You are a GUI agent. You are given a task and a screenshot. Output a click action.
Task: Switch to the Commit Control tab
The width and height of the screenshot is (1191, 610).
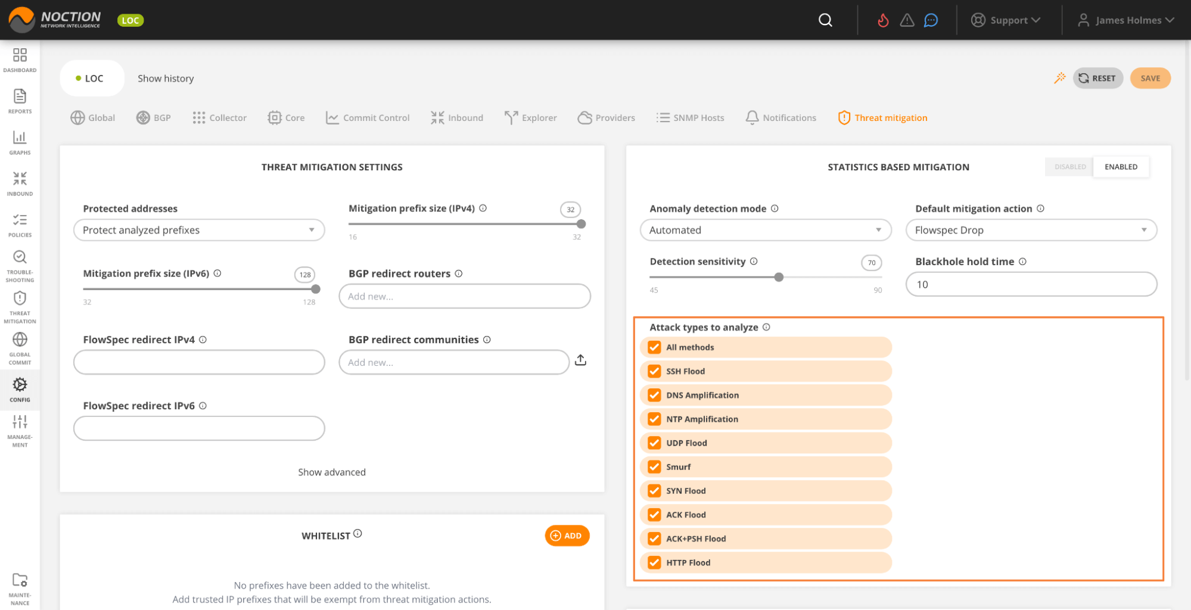[x=368, y=118]
